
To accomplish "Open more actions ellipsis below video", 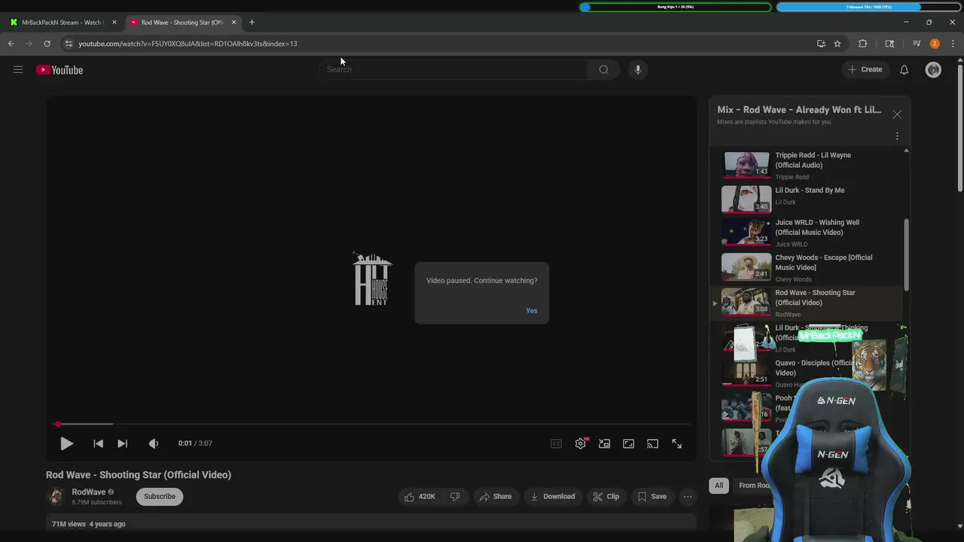I will (688, 496).
